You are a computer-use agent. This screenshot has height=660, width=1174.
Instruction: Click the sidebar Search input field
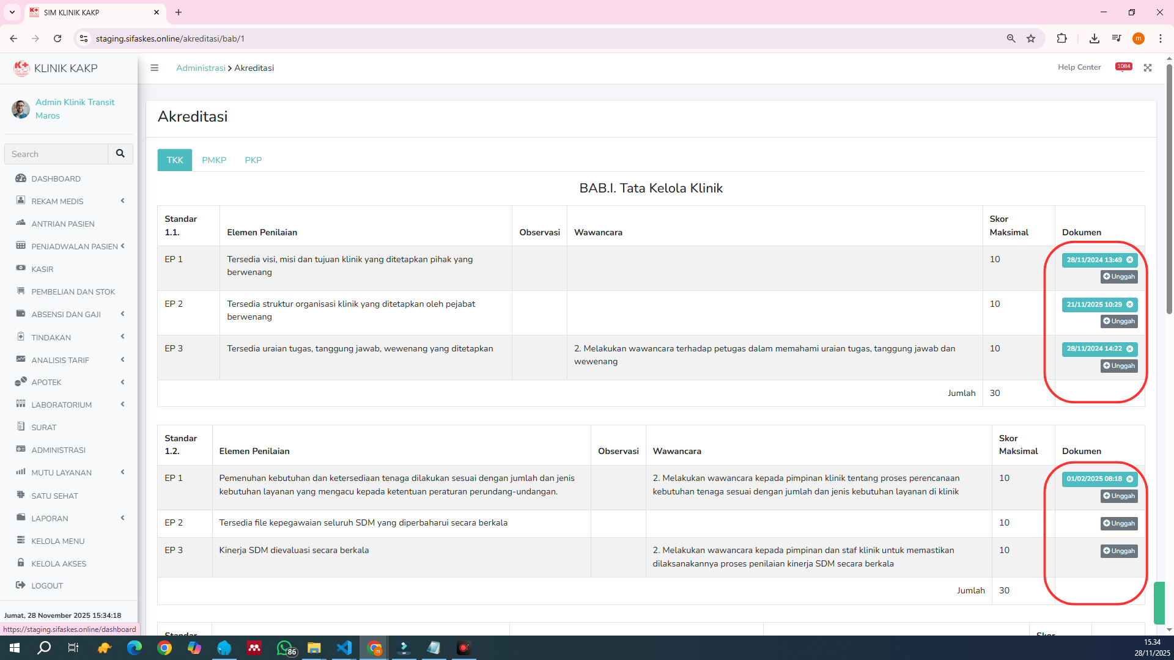coord(56,154)
